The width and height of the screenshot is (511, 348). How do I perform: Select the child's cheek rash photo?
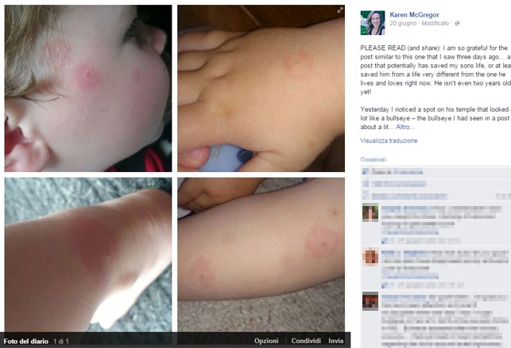(x=88, y=88)
